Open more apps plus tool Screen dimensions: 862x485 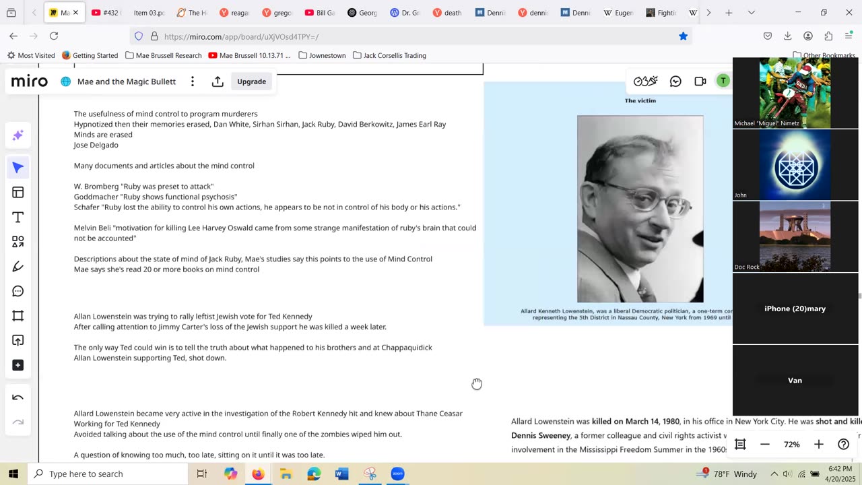(18, 365)
